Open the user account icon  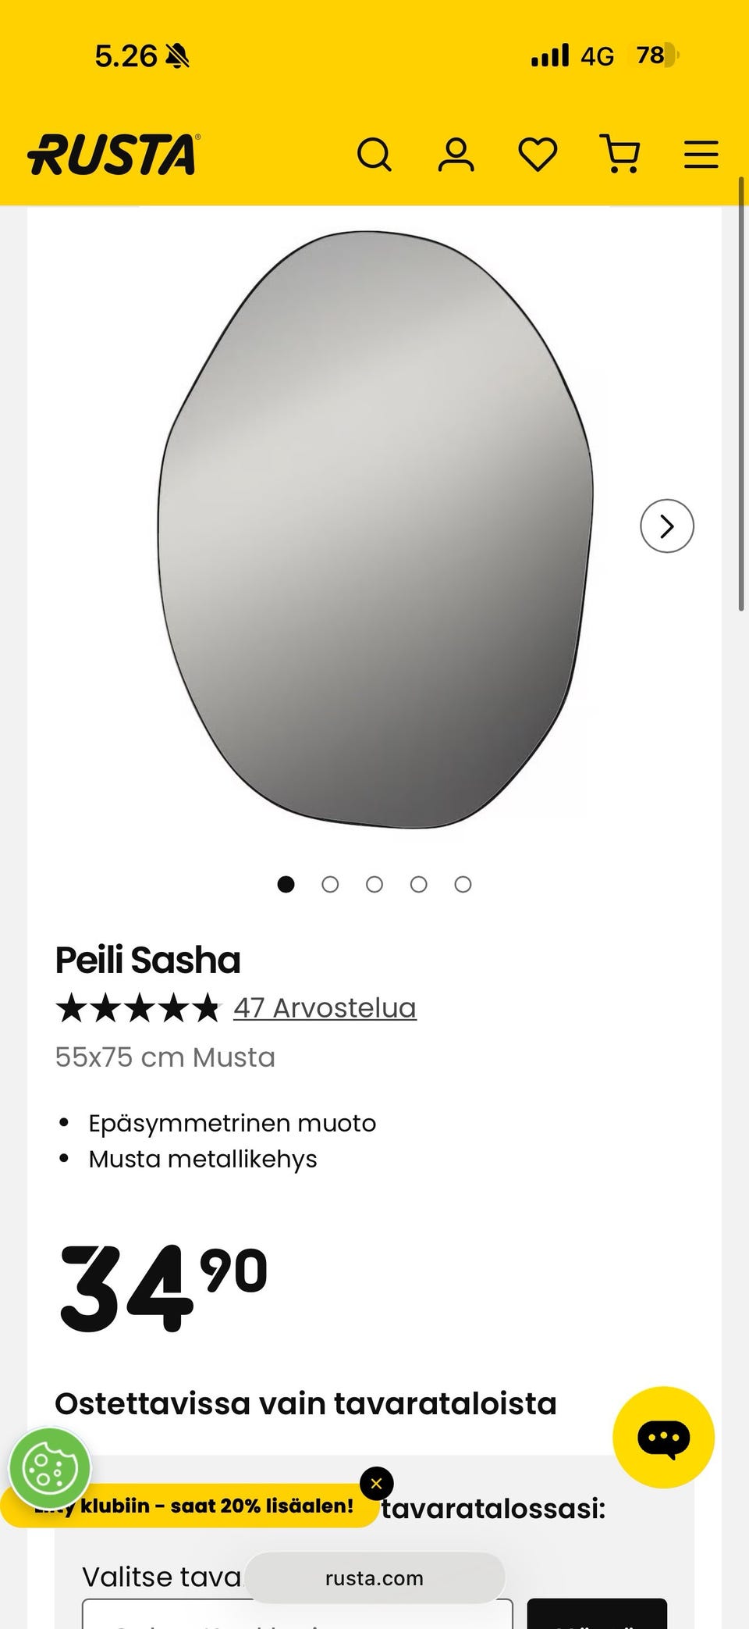tap(456, 154)
